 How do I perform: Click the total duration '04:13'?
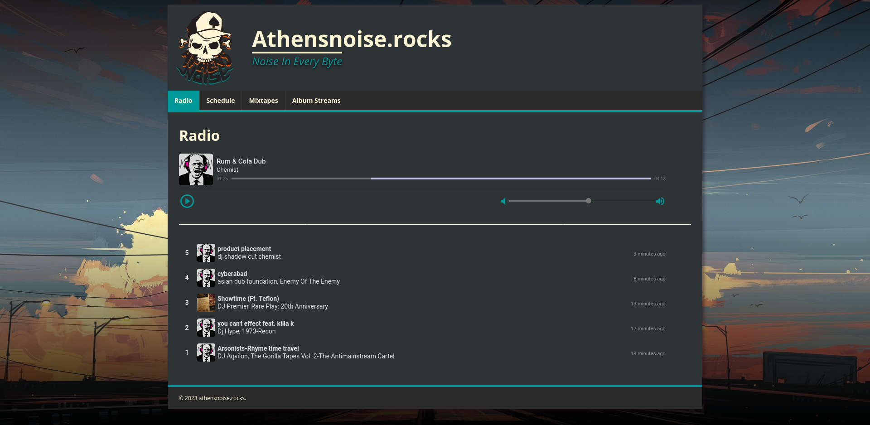tap(660, 179)
